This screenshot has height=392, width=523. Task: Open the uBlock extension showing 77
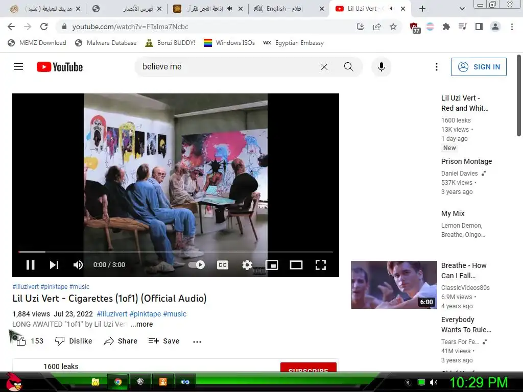pos(414,28)
